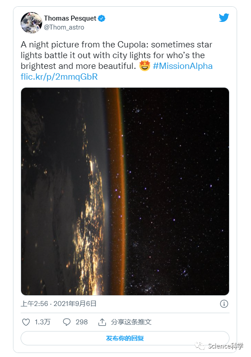The height and width of the screenshot is (357, 251).
Task: Click the 298 replies count
Action: click(x=82, y=322)
